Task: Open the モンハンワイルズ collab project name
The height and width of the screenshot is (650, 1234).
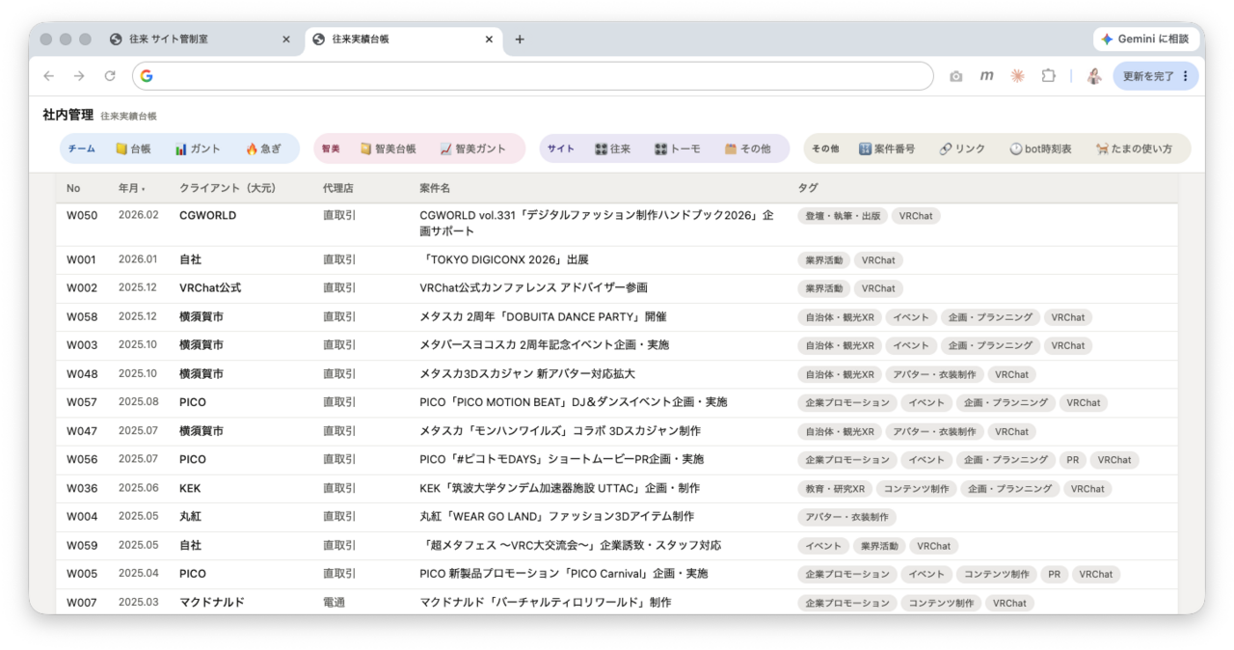Action: point(560,431)
